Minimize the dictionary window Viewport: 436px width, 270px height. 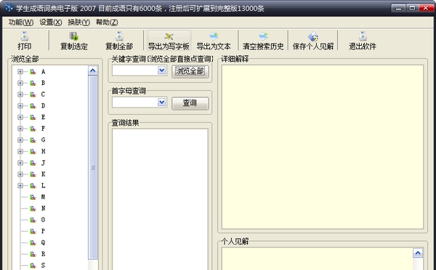(x=398, y=8)
